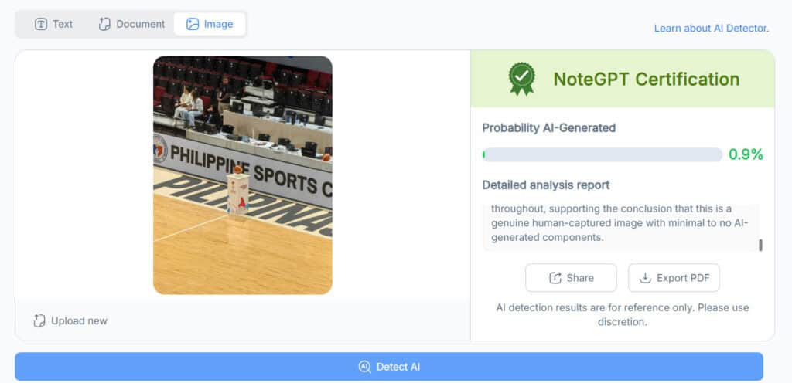Select the Image tab

click(x=210, y=24)
